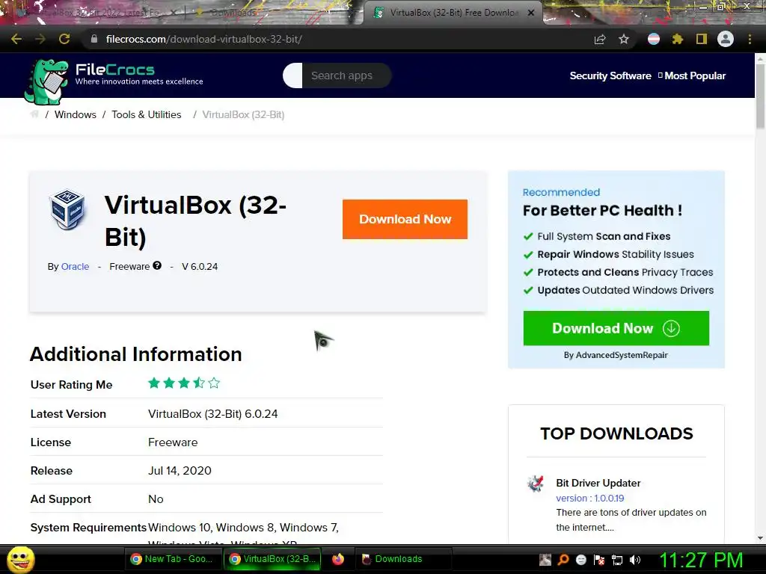Click the smiley Start button

(21, 559)
